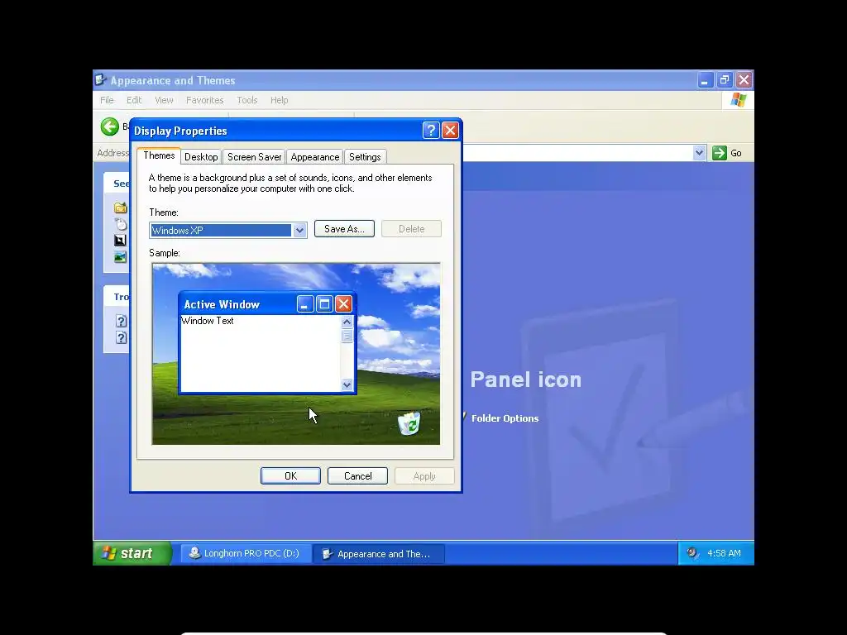
Task: Open the first help troubleshooter icon
Action: click(122, 321)
